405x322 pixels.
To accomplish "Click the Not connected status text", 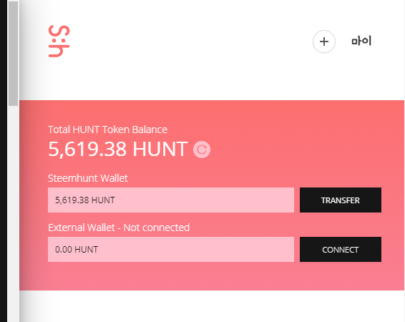I will point(157,228).
